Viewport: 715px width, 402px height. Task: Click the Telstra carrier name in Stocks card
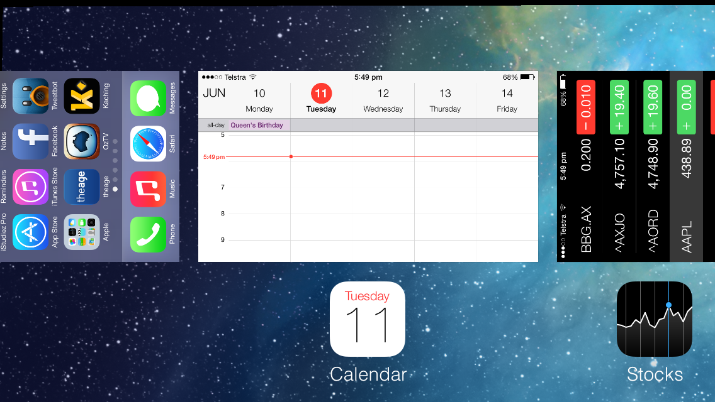pyautogui.click(x=563, y=224)
